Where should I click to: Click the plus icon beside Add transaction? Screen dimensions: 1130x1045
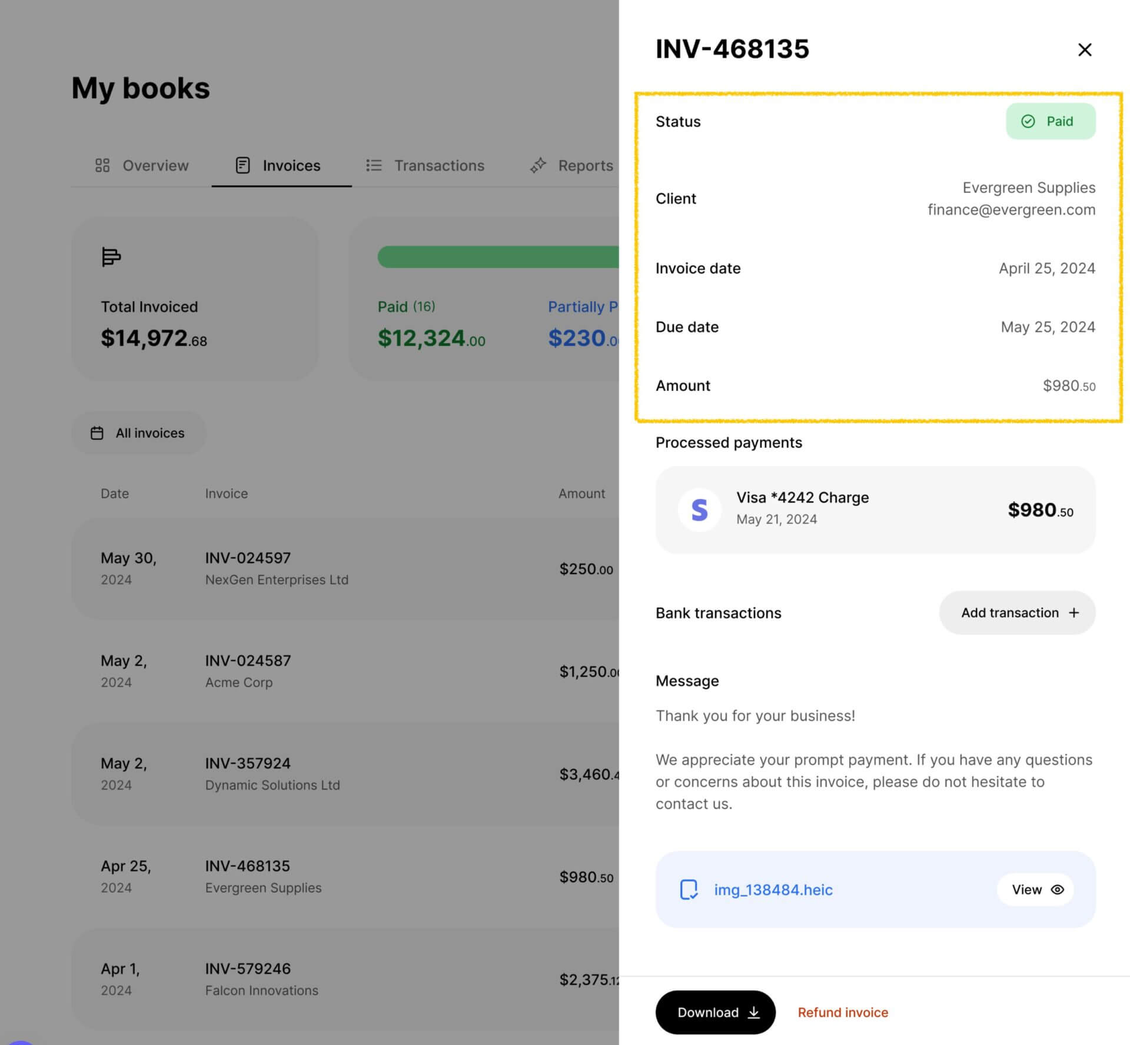1073,613
